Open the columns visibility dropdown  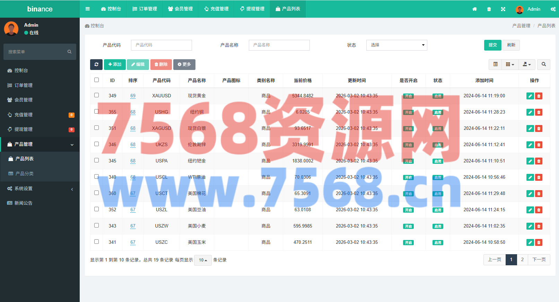pyautogui.click(x=510, y=64)
